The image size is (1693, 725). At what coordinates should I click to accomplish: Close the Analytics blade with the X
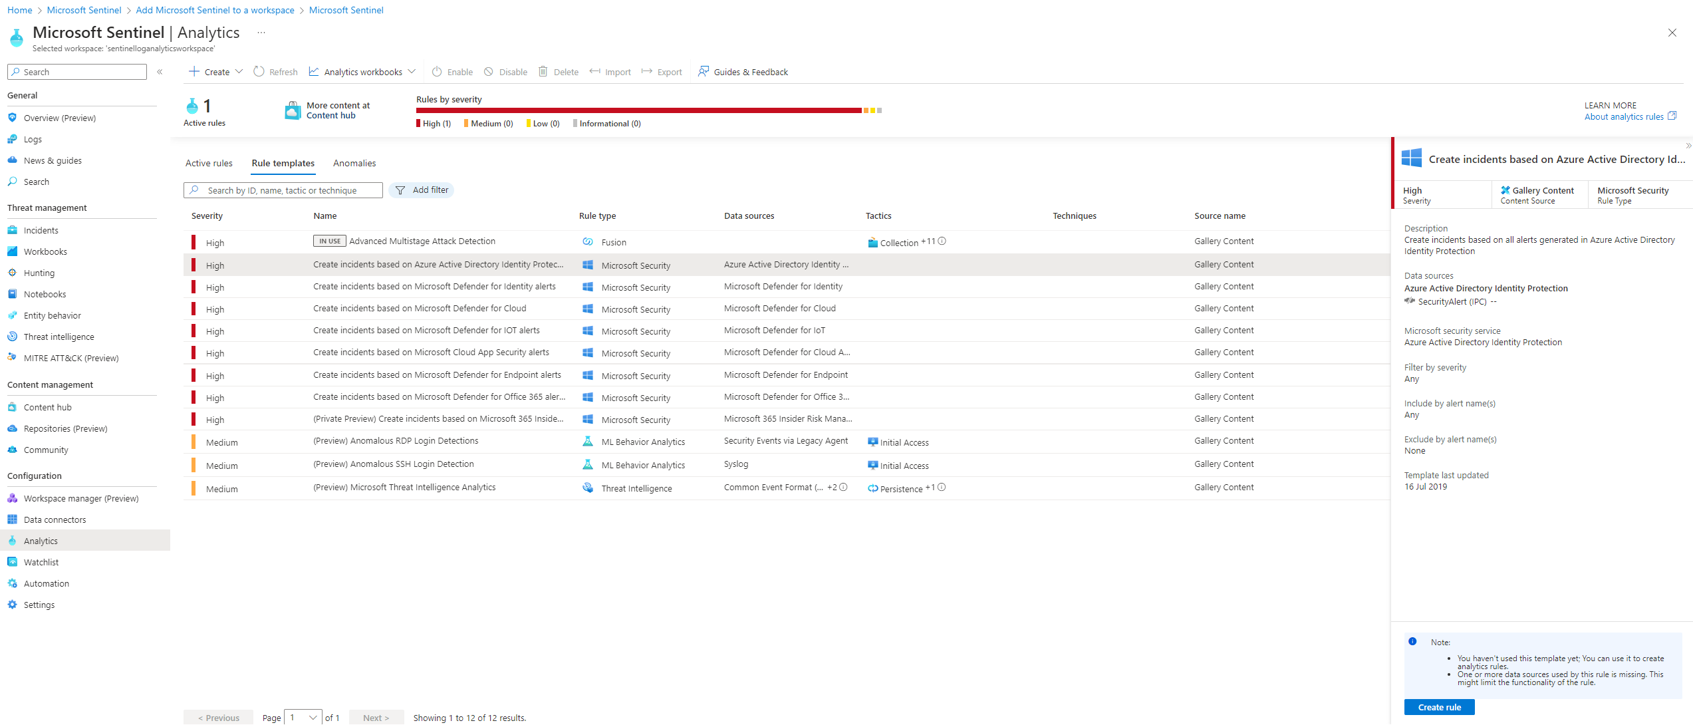point(1672,33)
